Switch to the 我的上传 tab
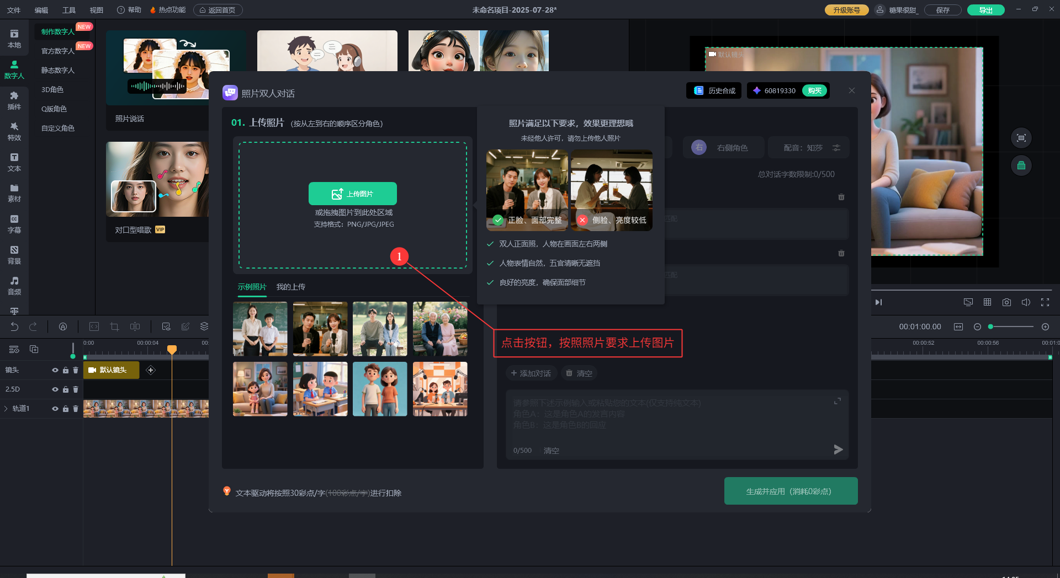Image resolution: width=1060 pixels, height=578 pixels. click(290, 287)
